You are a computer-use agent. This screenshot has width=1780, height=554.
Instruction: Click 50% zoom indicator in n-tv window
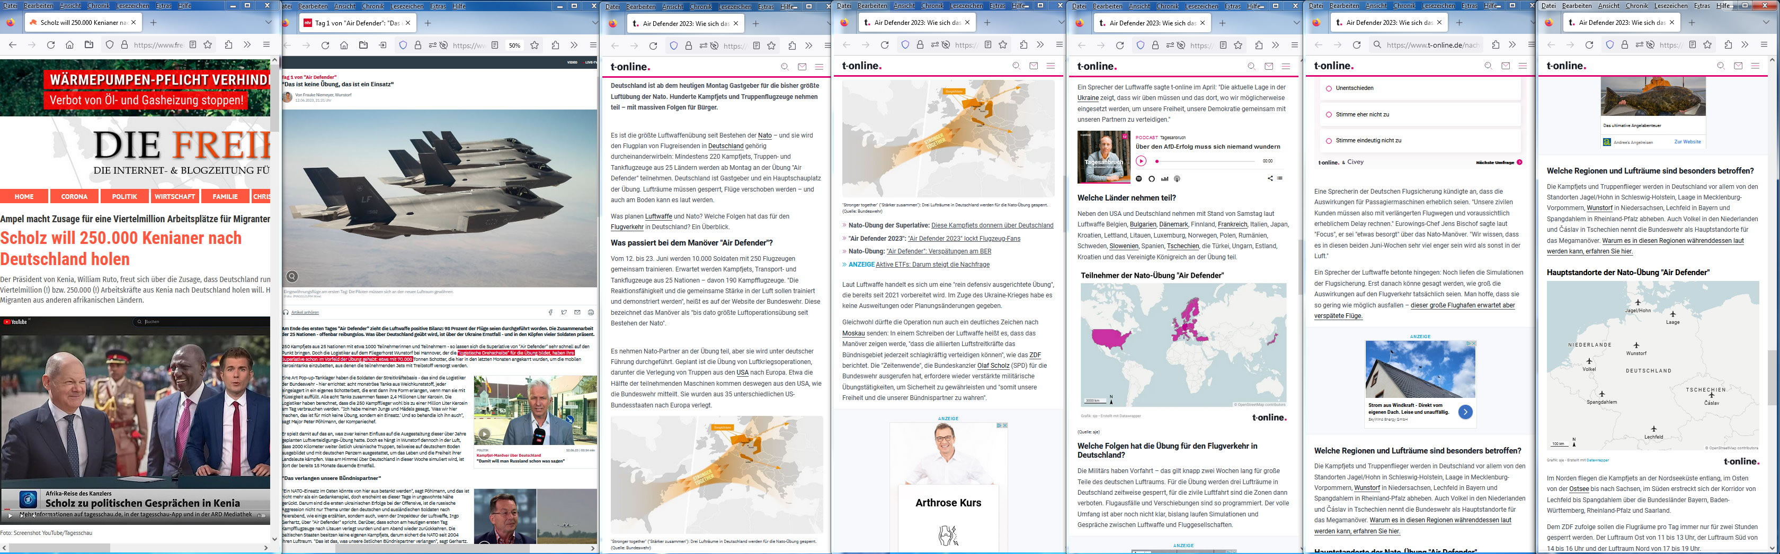coord(514,46)
